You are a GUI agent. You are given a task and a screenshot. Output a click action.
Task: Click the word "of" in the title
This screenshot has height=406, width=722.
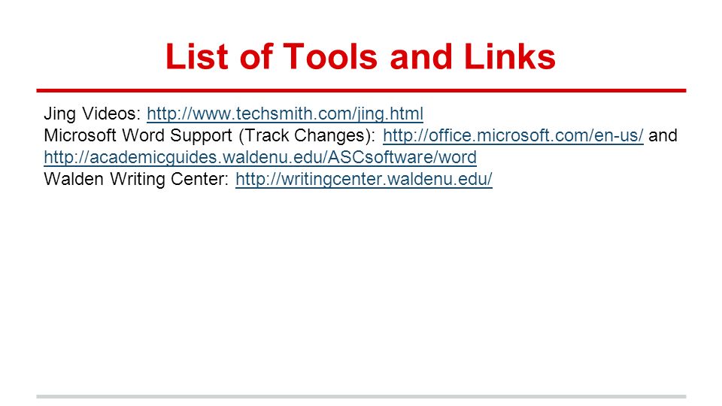(x=256, y=56)
